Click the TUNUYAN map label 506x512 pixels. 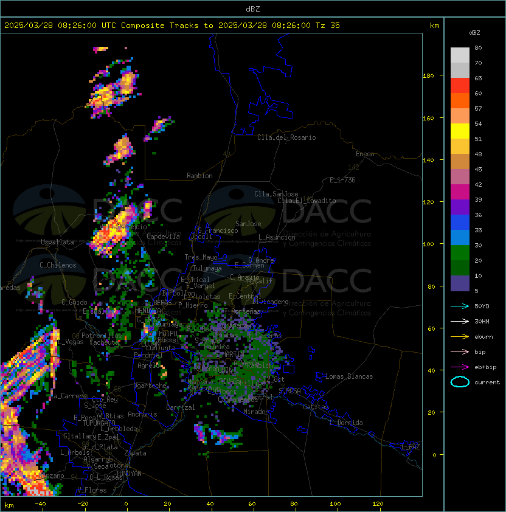point(129,474)
